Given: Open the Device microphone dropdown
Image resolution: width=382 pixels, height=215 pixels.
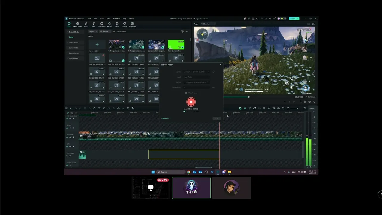Looking at the screenshot, I should 196,72.
